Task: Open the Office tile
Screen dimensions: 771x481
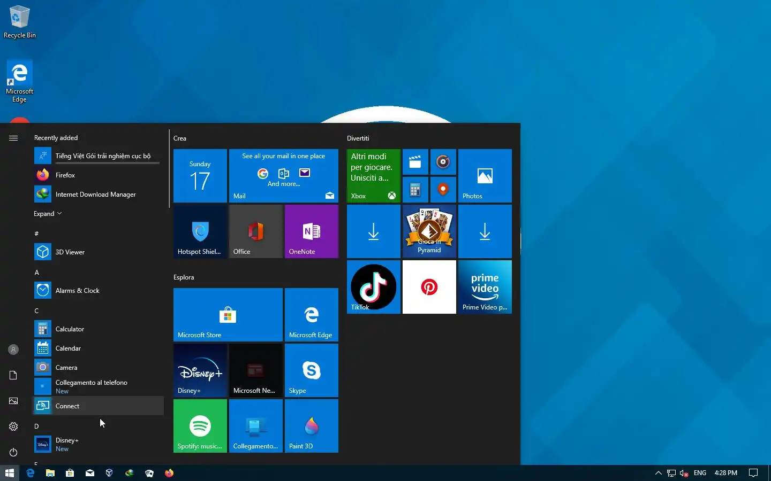Action: click(256, 231)
